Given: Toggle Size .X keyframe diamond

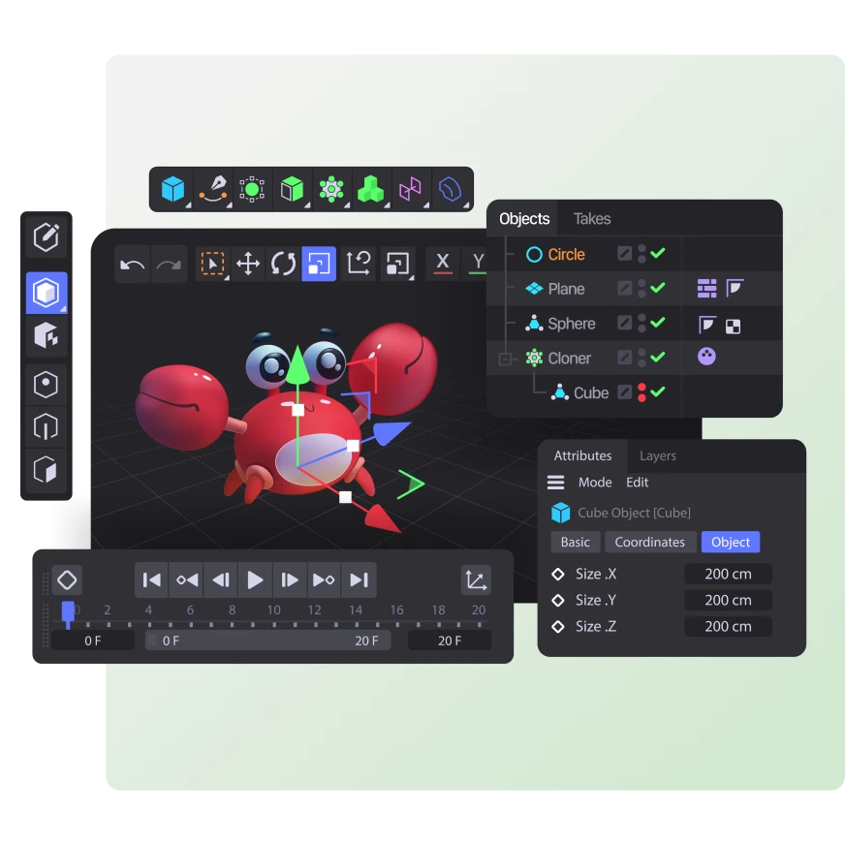Looking at the screenshot, I should pyautogui.click(x=558, y=574).
